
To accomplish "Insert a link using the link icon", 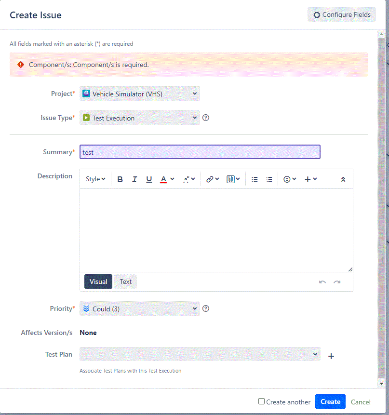I will (209, 179).
